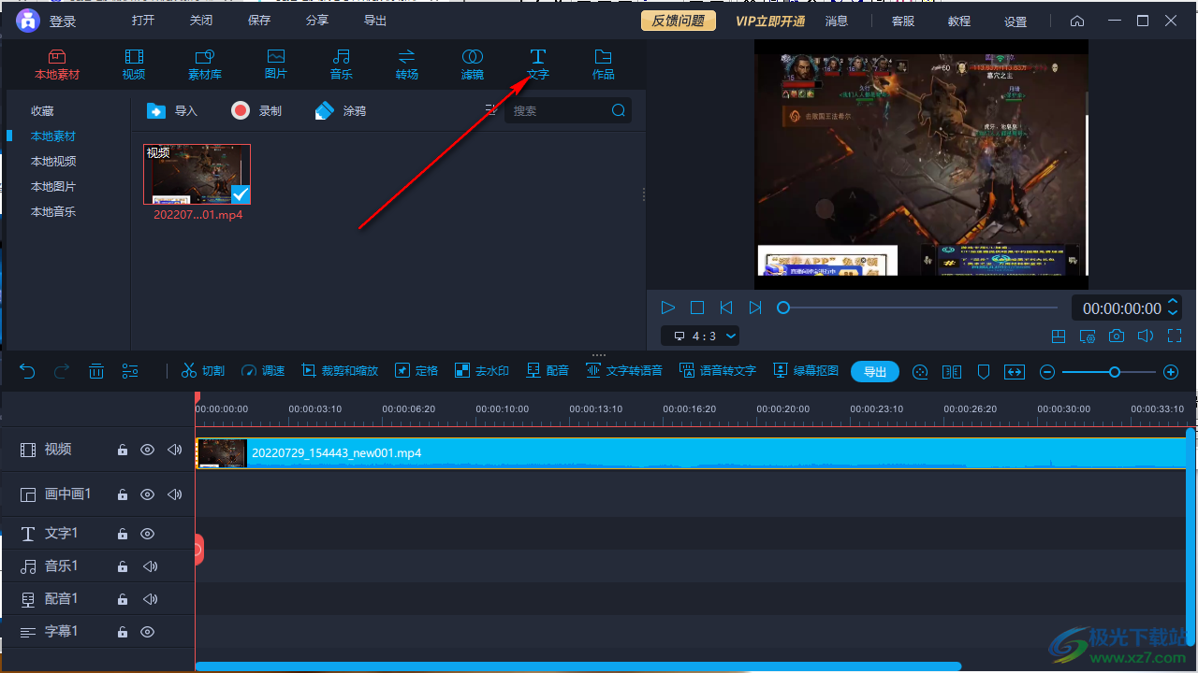The image size is (1198, 673).
Task: Open the 素材库 tab
Action: (205, 64)
